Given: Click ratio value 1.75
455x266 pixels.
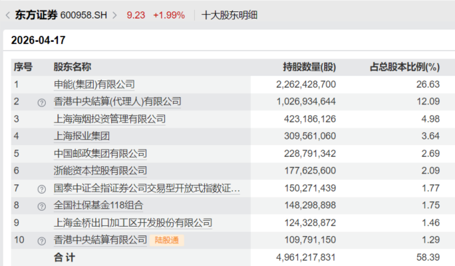Looking at the screenshot, I should tap(431, 205).
